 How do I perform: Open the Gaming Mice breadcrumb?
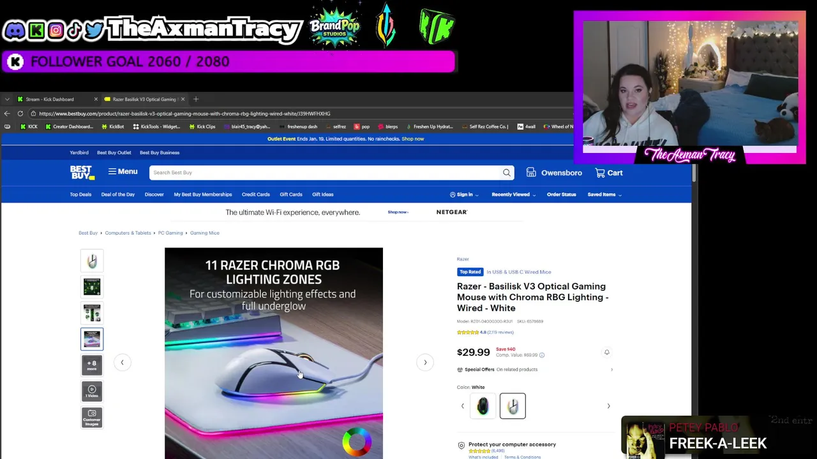(x=204, y=233)
